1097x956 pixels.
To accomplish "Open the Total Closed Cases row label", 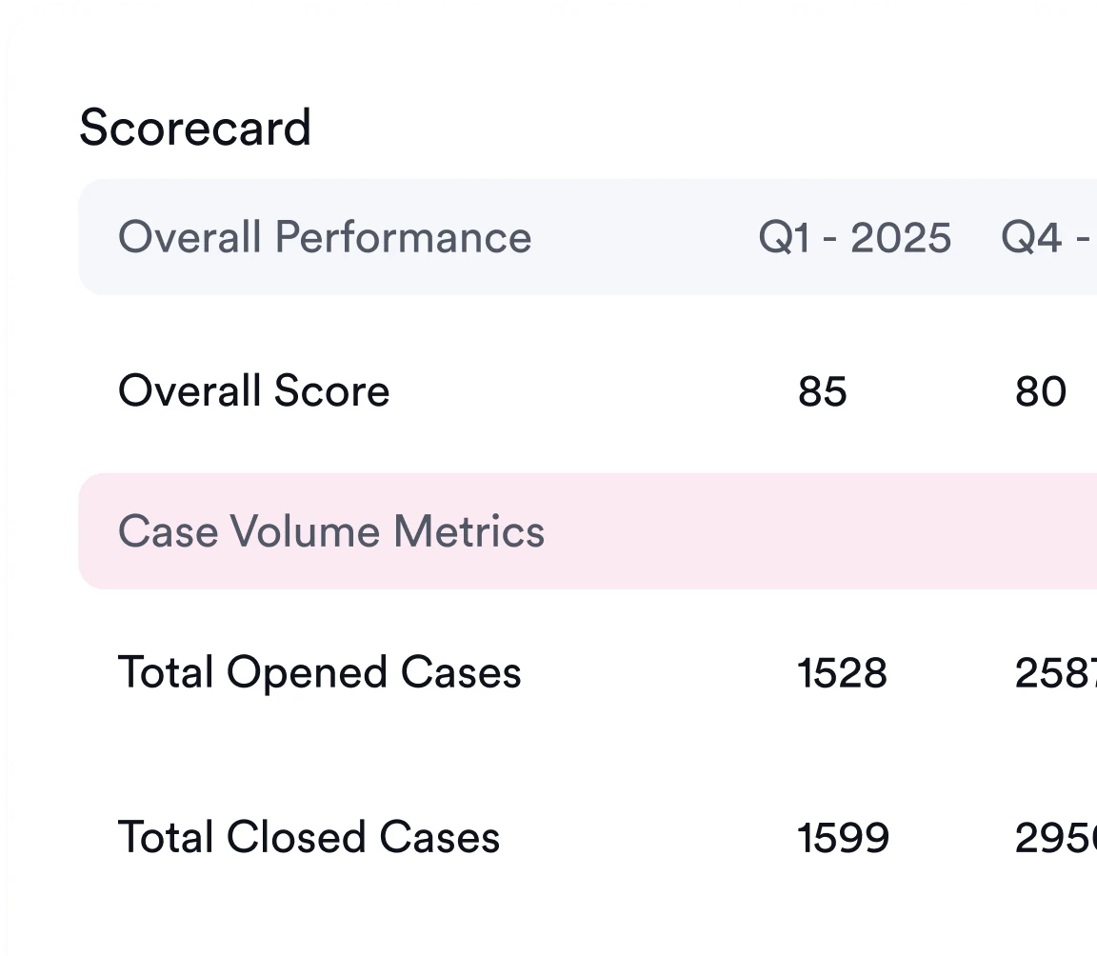I will tap(309, 838).
